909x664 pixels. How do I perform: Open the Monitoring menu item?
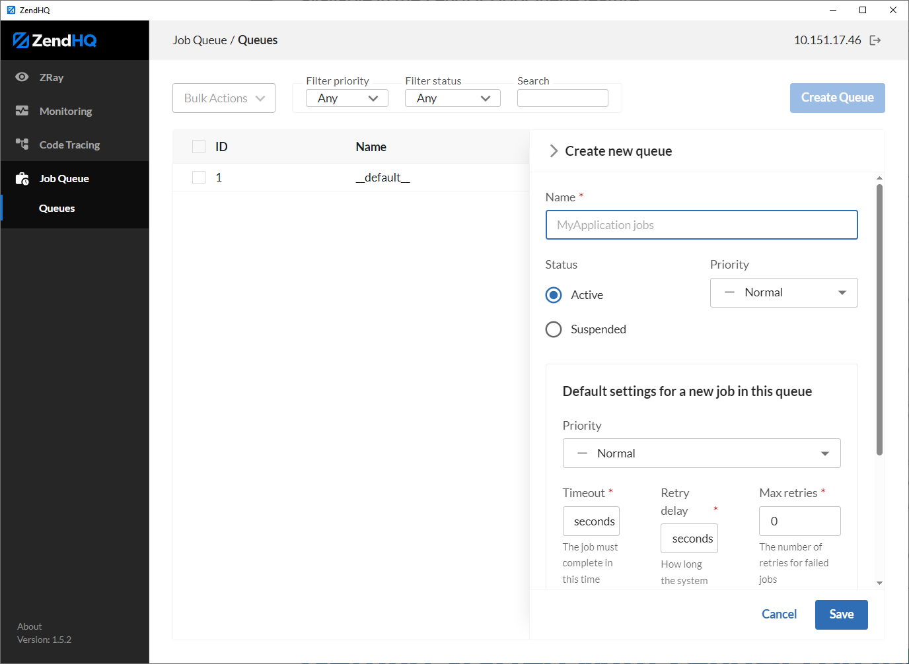click(65, 111)
